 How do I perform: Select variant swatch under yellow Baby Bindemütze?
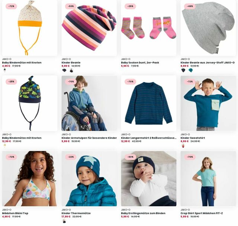5,70
